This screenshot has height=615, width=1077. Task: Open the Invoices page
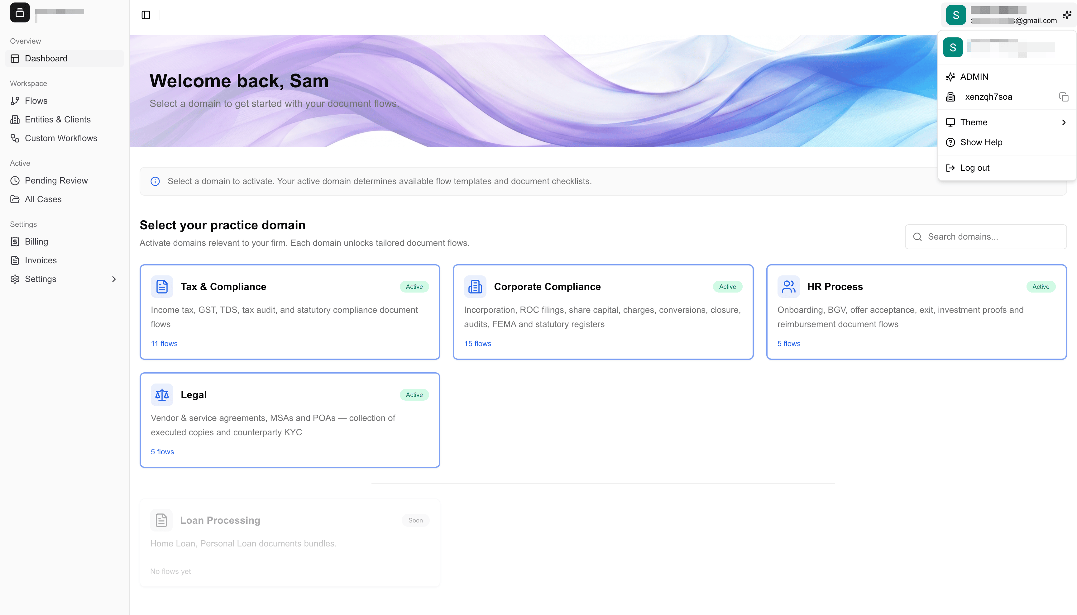click(65, 261)
